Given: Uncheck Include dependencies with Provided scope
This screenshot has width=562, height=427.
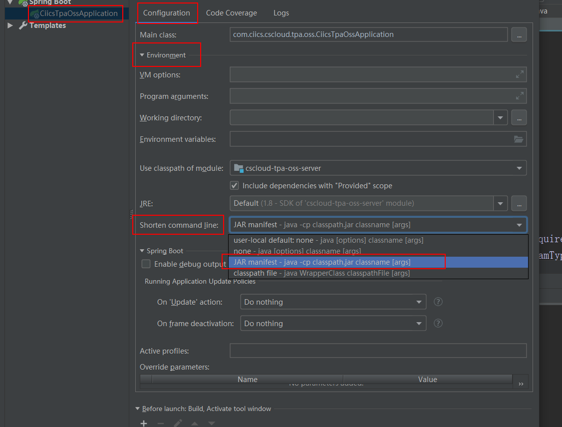Looking at the screenshot, I should click(234, 185).
